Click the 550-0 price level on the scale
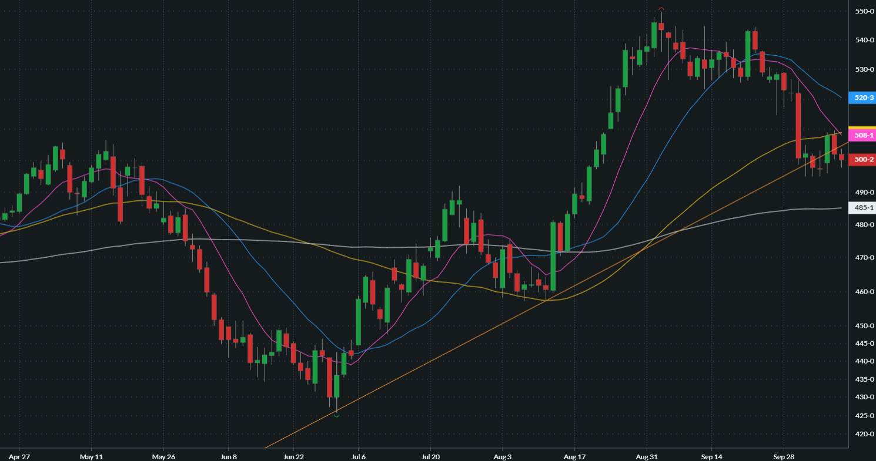 pyautogui.click(x=864, y=11)
